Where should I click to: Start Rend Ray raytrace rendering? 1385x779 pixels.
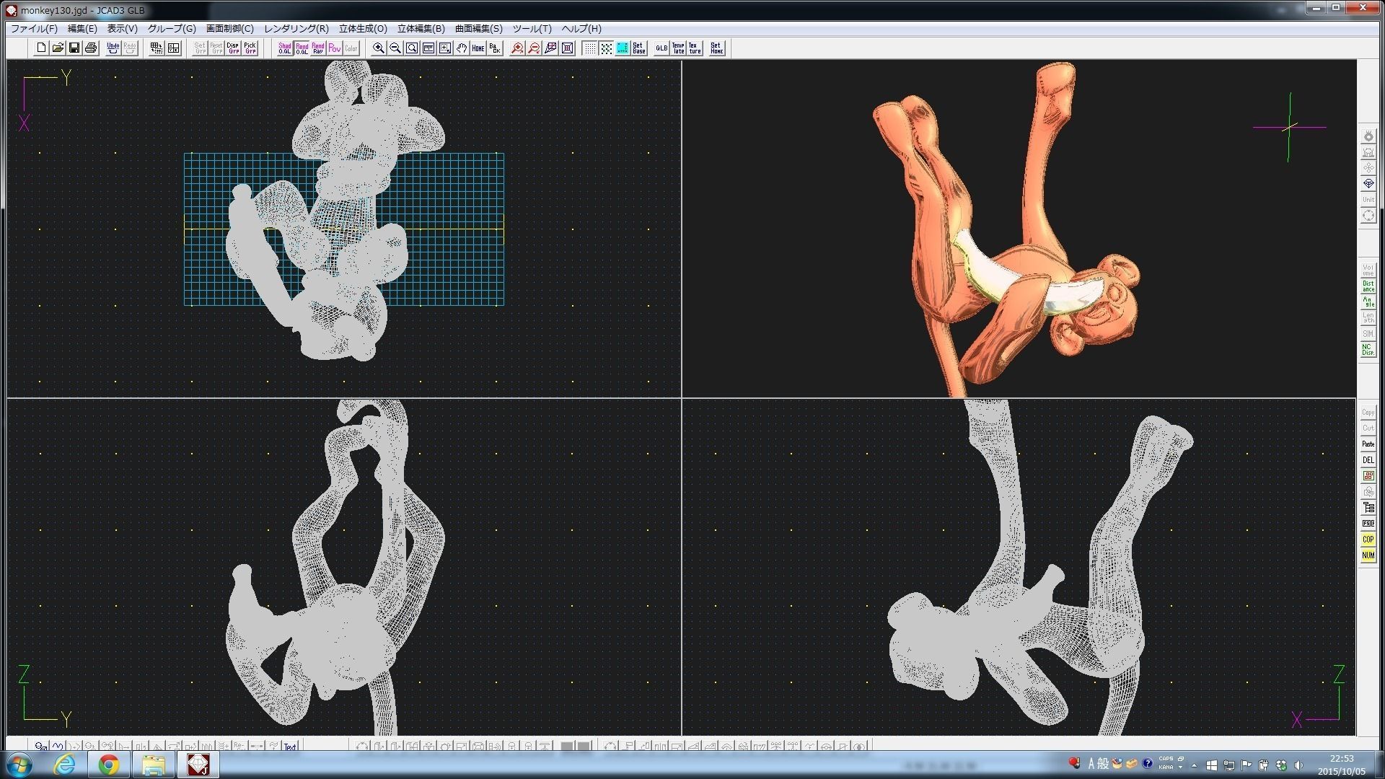pyautogui.click(x=318, y=48)
